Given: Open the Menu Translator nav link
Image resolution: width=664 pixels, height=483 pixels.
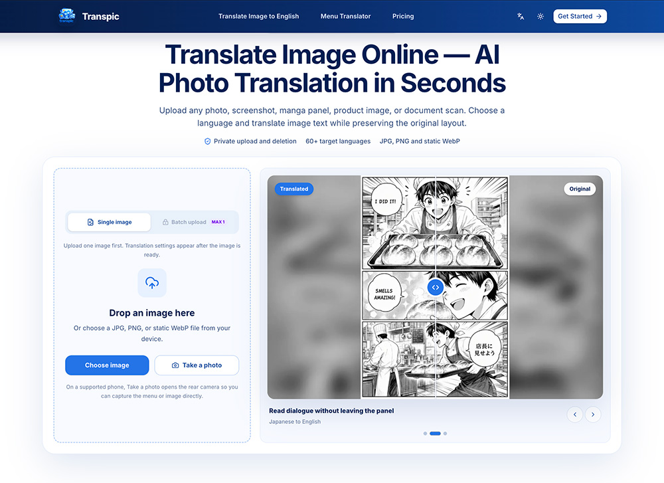Looking at the screenshot, I should [345, 16].
